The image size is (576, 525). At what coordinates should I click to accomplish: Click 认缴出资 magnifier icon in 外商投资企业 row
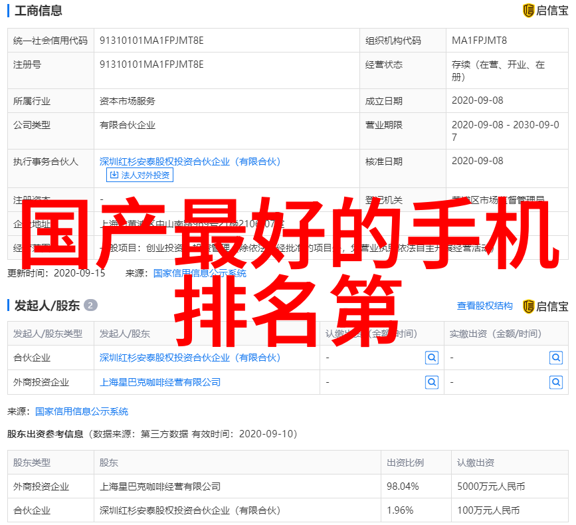432,383
